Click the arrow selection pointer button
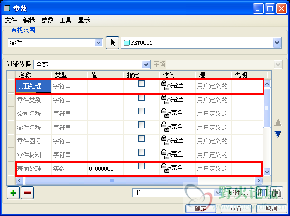The height and width of the screenshot is (216, 290). [x=113, y=43]
